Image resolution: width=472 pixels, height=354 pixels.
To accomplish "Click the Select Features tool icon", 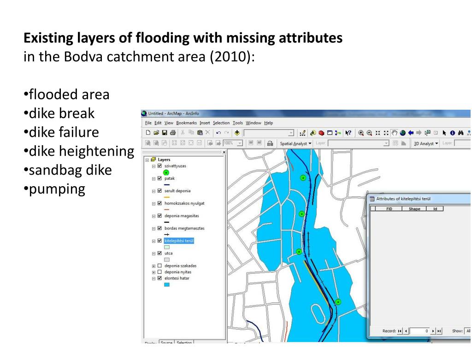I will click(x=427, y=133).
